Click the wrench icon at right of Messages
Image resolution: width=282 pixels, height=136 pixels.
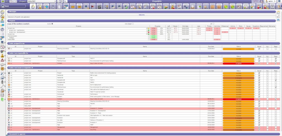(x=278, y=16)
